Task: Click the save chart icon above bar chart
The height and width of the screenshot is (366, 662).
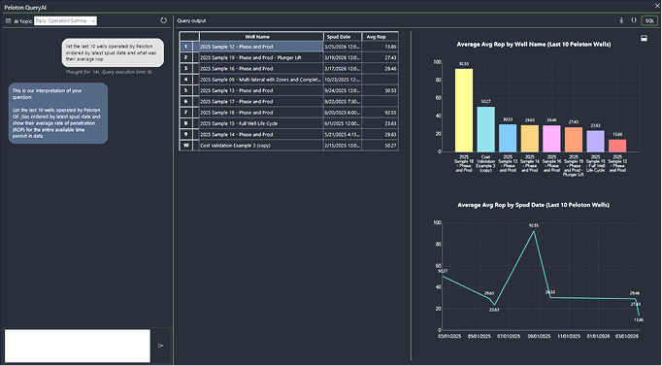Action: pos(645,38)
